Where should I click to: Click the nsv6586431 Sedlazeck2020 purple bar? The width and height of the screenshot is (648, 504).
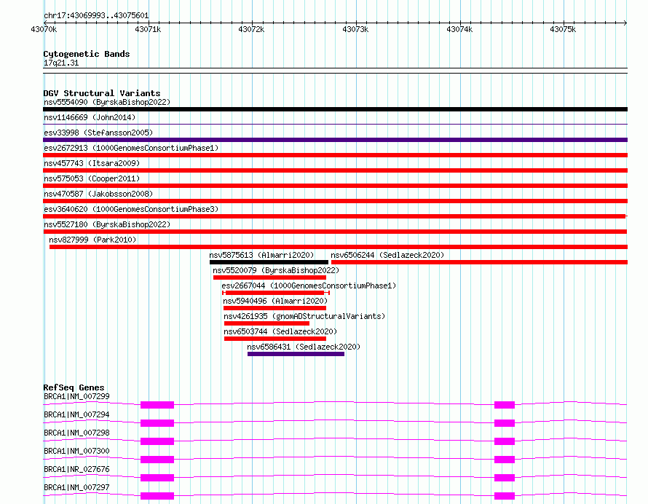(x=296, y=354)
